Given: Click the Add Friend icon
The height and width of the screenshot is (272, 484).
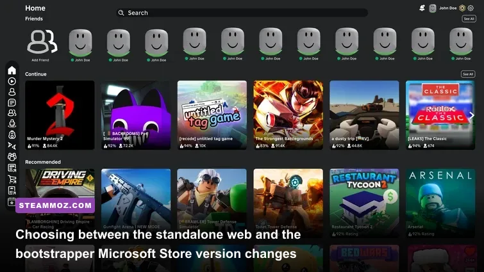Looking at the screenshot, I should pyautogui.click(x=42, y=42).
